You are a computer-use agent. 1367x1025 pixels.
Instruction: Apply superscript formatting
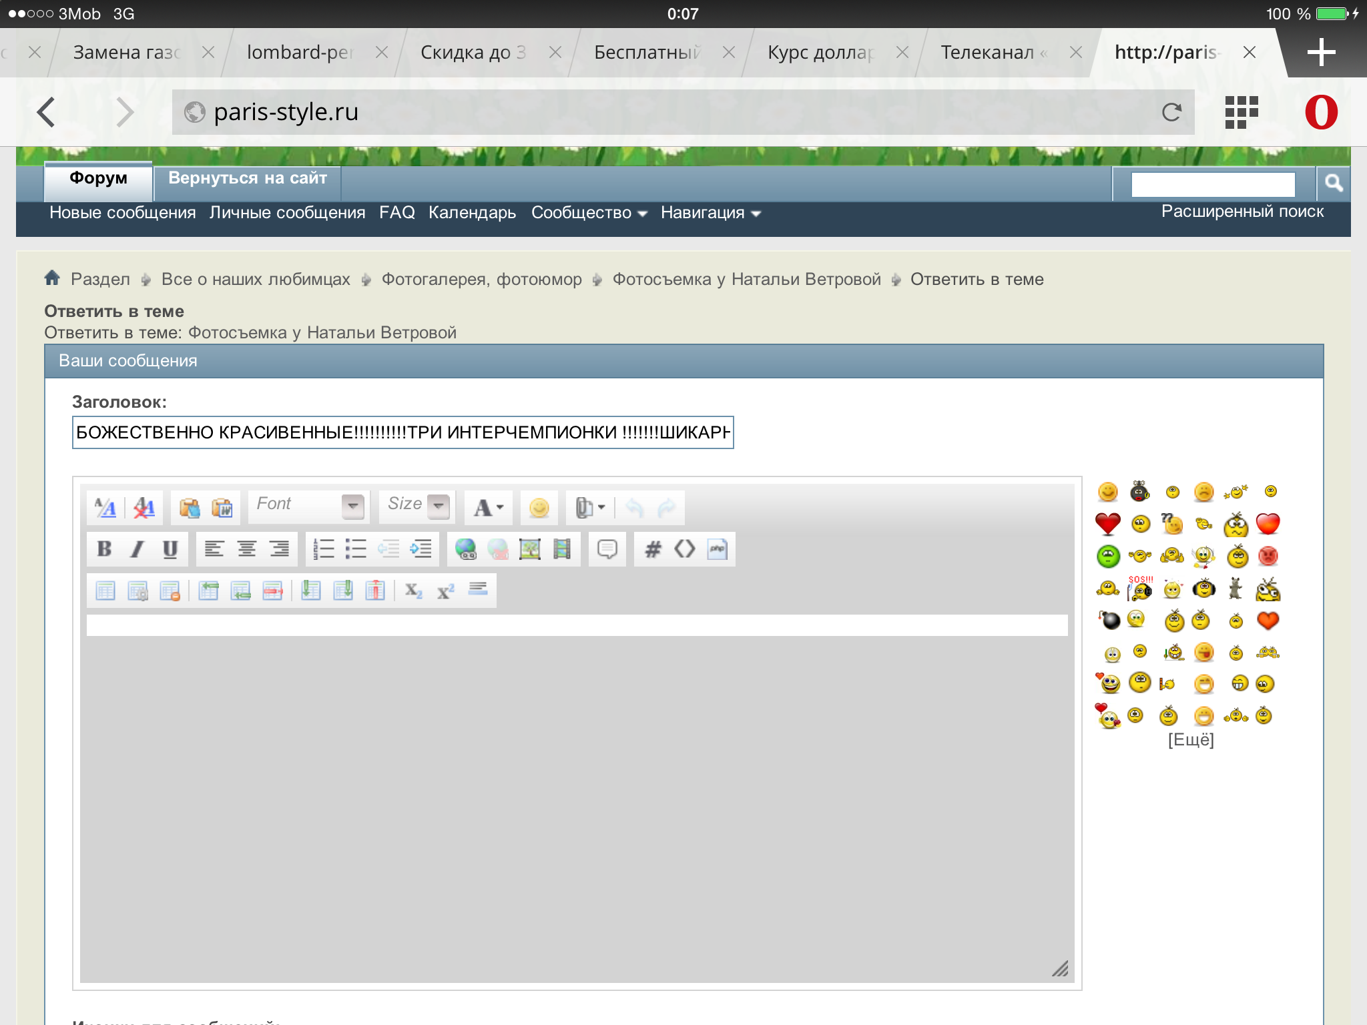pos(445,591)
